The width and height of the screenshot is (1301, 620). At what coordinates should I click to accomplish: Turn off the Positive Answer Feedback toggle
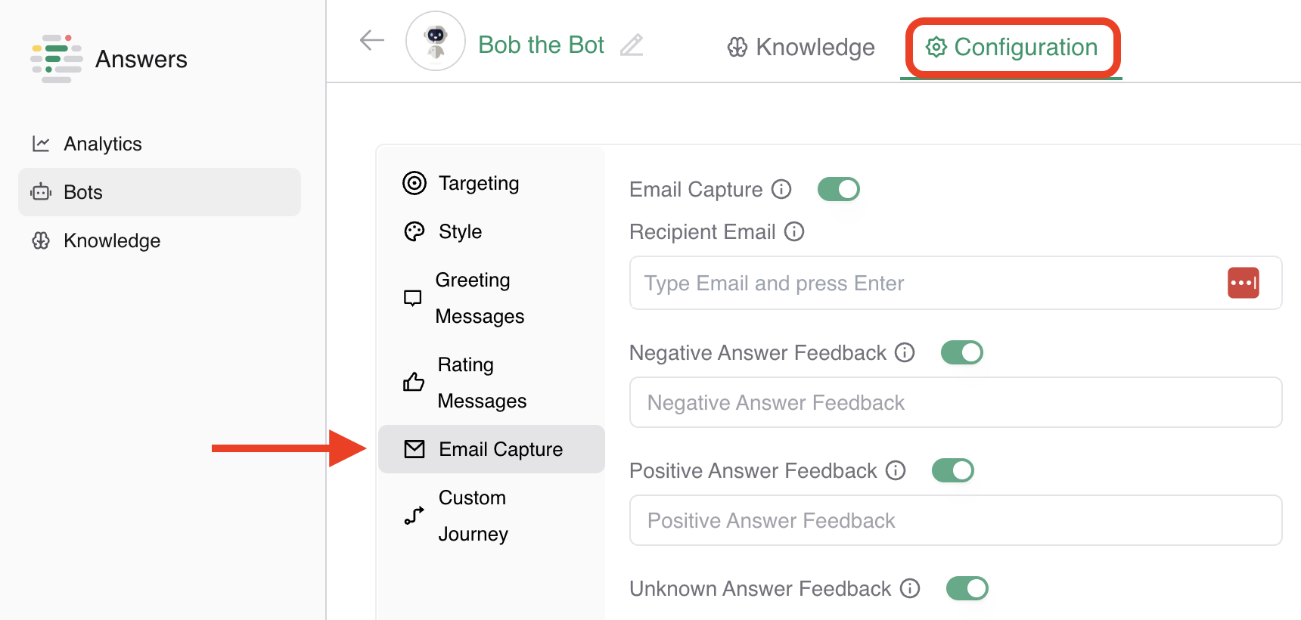coord(953,470)
